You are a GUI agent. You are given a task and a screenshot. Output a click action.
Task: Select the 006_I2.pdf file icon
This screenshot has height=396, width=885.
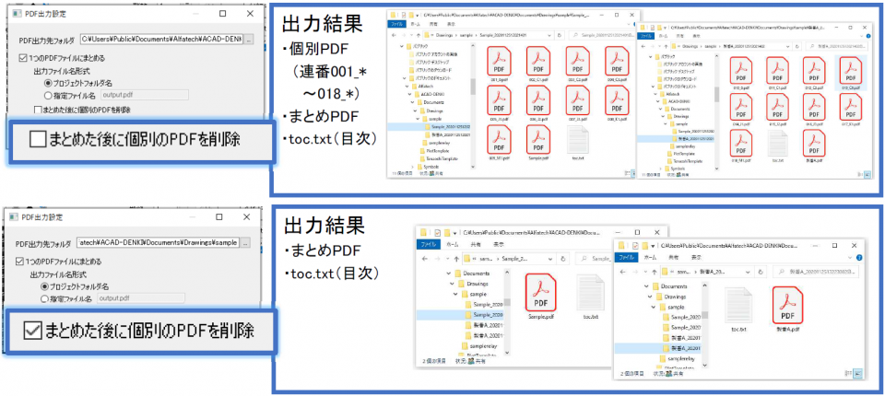tap(538, 100)
